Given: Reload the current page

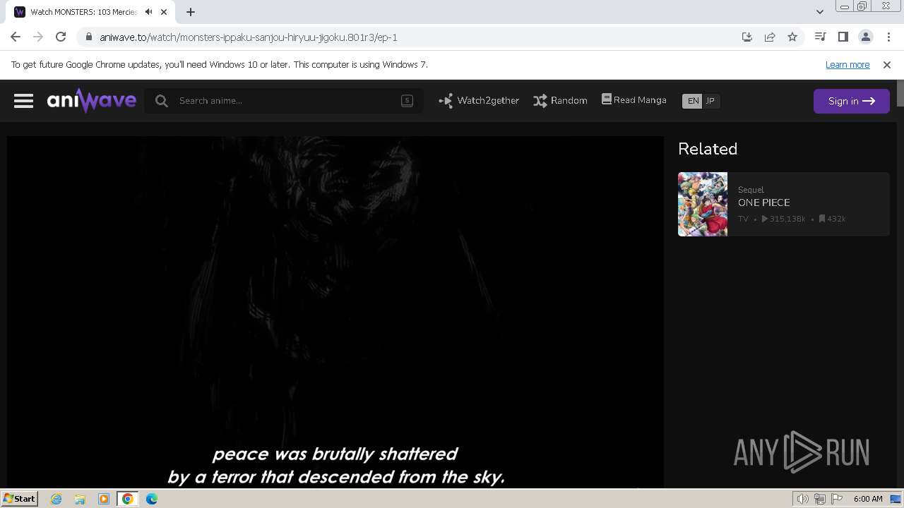Looking at the screenshot, I should (x=61, y=37).
